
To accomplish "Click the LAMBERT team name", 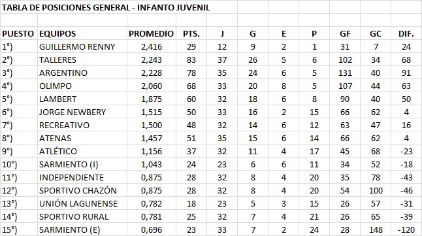I will pos(58,99).
